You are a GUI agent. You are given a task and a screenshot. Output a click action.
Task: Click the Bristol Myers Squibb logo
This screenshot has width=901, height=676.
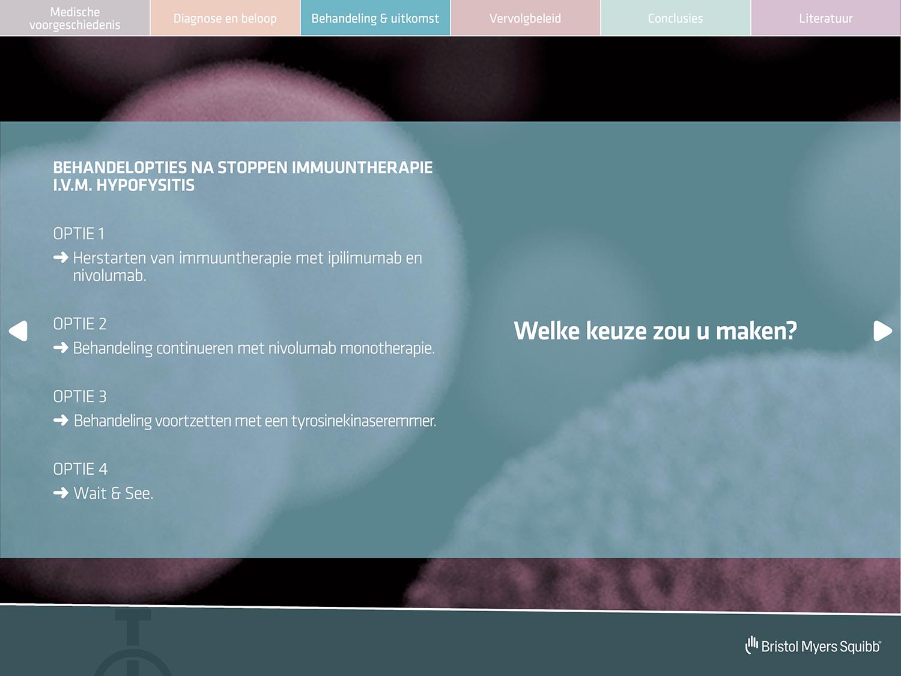(813, 645)
